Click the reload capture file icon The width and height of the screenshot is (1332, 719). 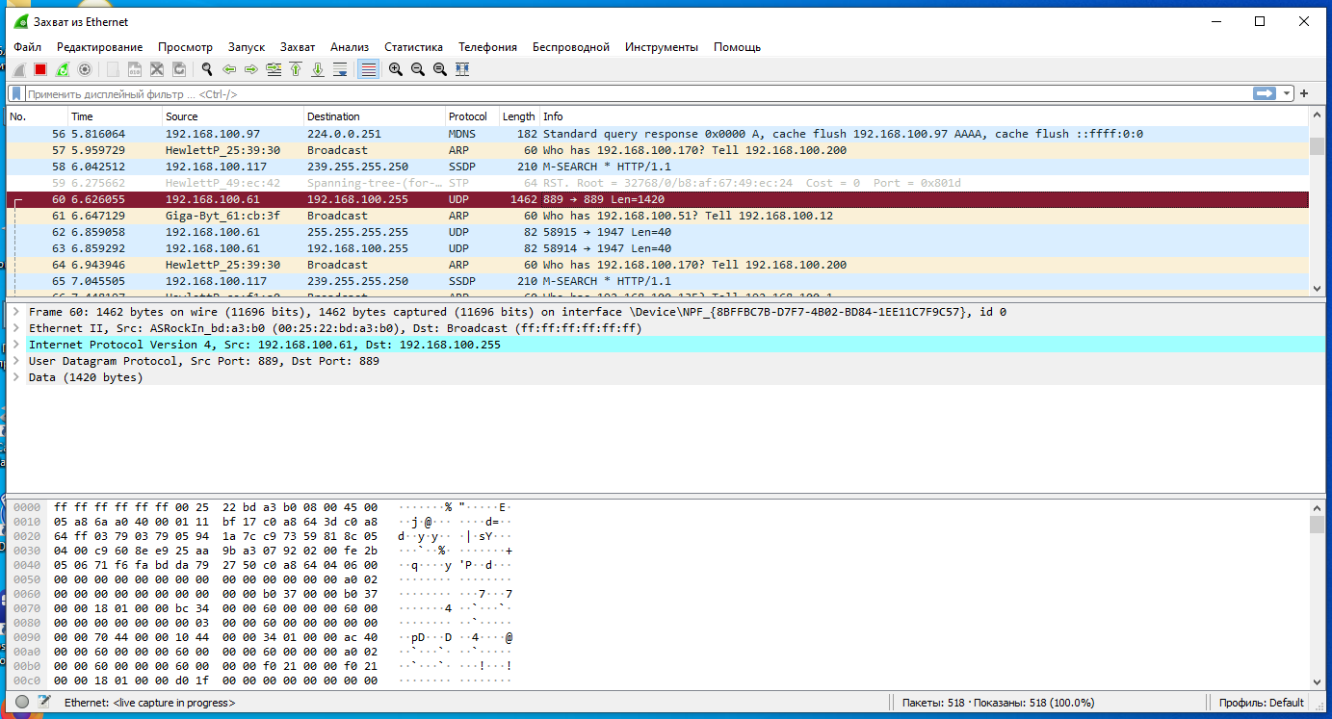(x=179, y=69)
